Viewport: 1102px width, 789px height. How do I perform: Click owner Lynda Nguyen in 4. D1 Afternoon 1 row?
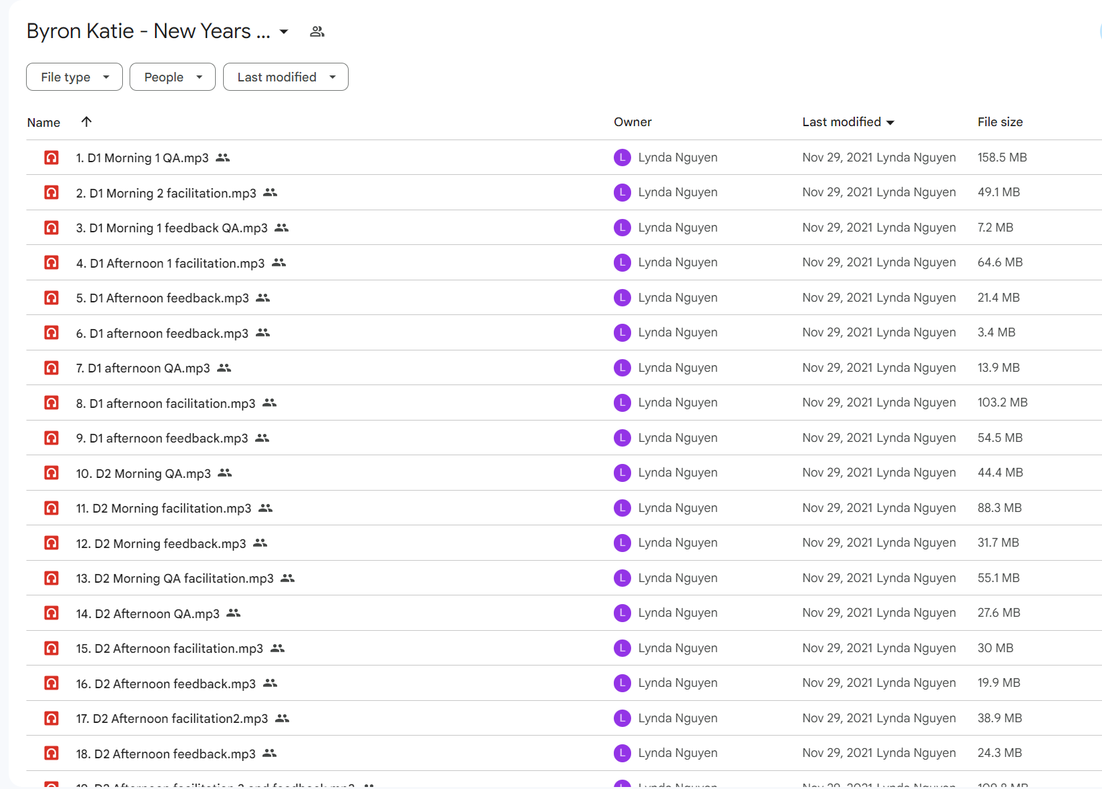(x=677, y=262)
